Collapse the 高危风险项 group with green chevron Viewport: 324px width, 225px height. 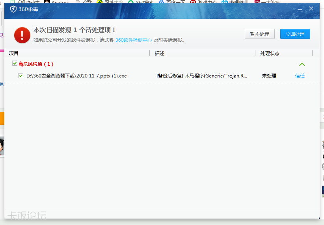pyautogui.click(x=302, y=65)
